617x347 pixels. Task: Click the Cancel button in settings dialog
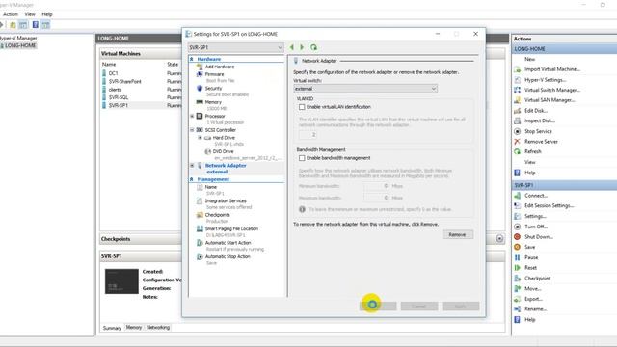click(419, 307)
